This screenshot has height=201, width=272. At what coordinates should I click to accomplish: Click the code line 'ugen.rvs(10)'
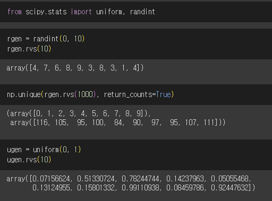click(x=29, y=160)
